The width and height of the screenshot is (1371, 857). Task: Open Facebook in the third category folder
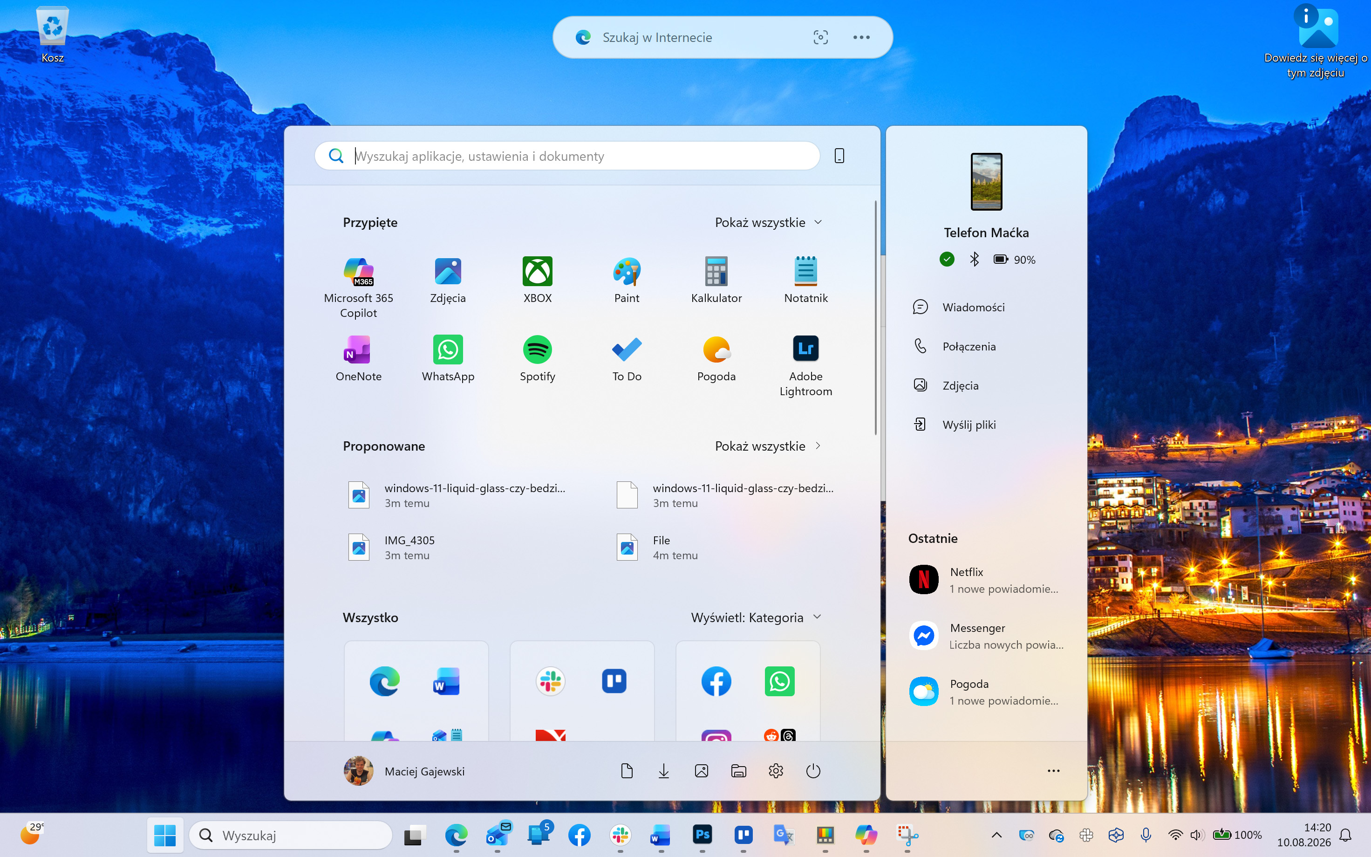[716, 681]
